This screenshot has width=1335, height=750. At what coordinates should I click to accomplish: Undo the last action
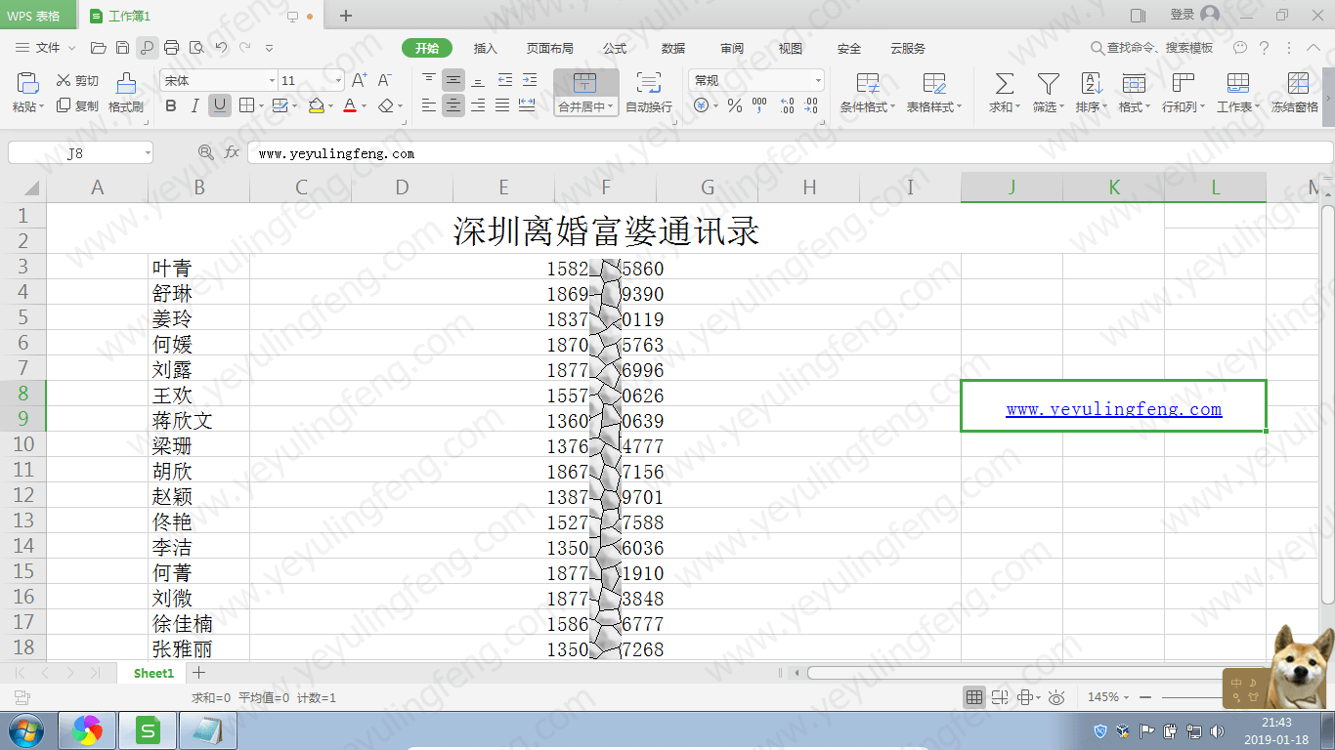[x=221, y=48]
